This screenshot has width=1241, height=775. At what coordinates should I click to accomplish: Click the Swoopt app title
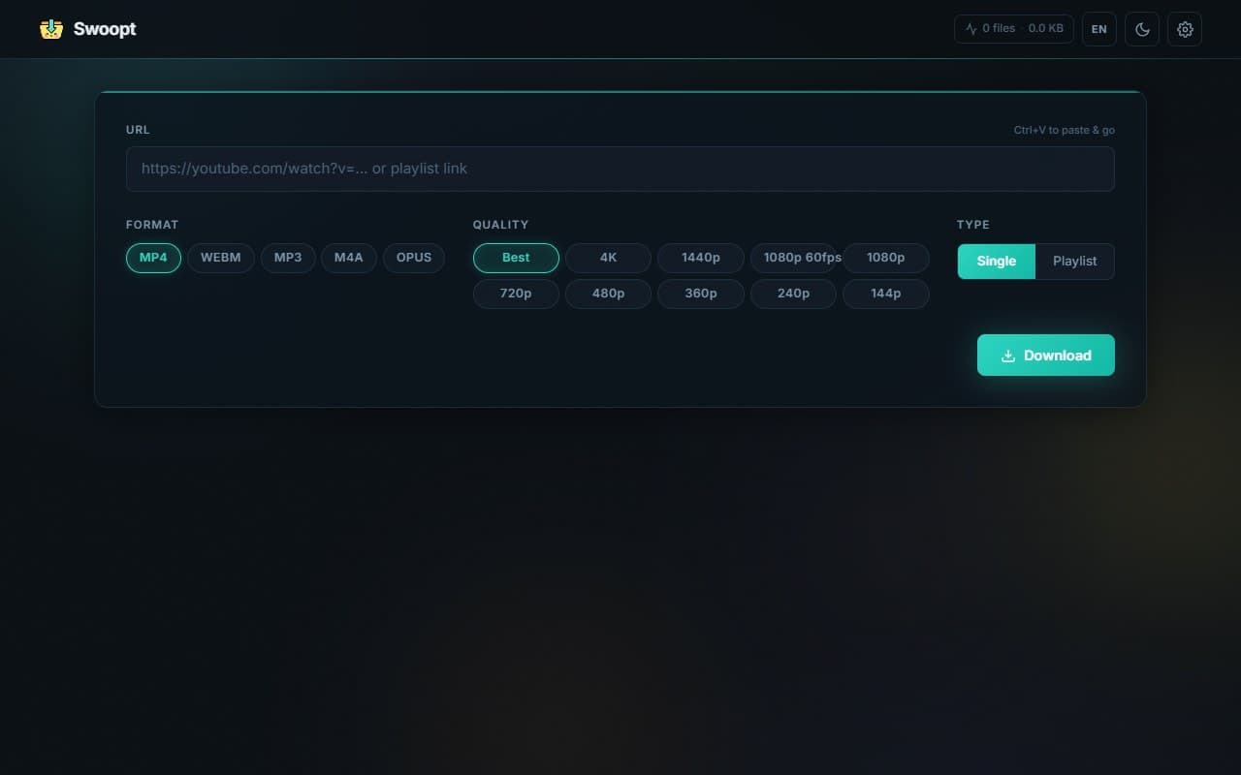pos(105,29)
